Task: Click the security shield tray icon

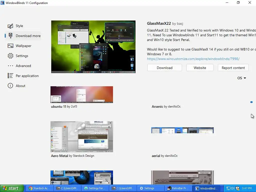Action: (237, 188)
